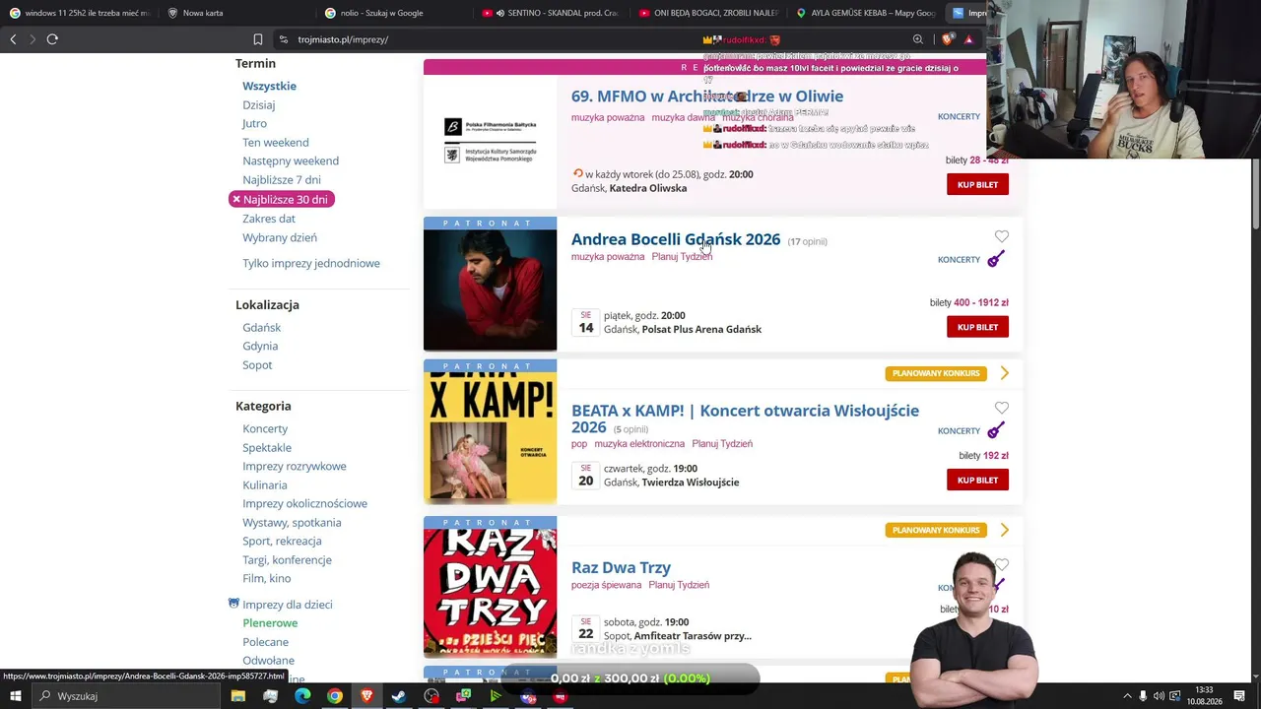Switch to 'AYLA GEMÜSE KEBAB' Maps tab
The width and height of the screenshot is (1261, 709).
[x=867, y=13]
